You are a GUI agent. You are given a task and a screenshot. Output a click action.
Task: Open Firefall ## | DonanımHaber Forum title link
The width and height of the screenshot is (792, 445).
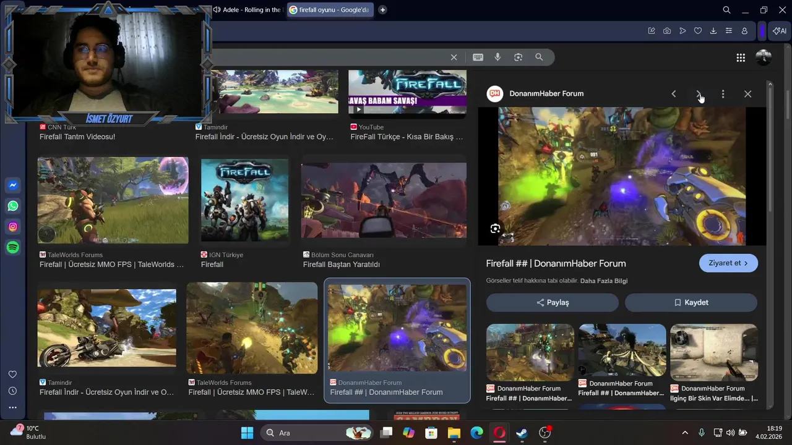(x=556, y=263)
